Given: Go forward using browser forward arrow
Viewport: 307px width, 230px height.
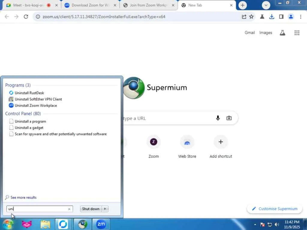Looking at the screenshot, I should (16, 17).
